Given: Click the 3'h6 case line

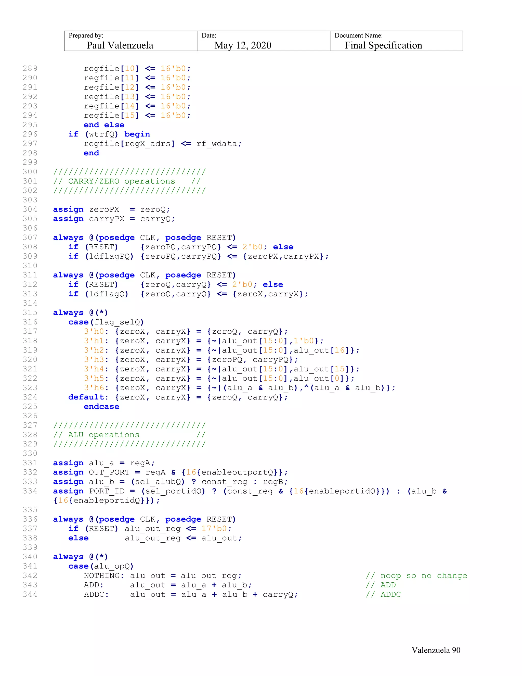Looking at the screenshot, I should click(240, 388).
